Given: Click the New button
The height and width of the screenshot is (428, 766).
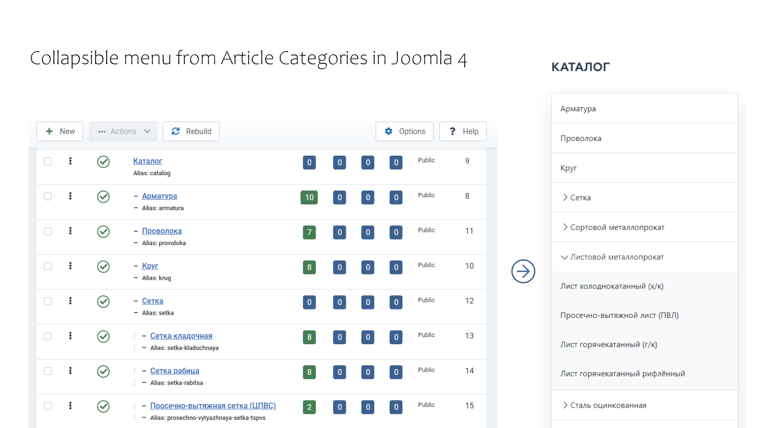Looking at the screenshot, I should pos(60,131).
